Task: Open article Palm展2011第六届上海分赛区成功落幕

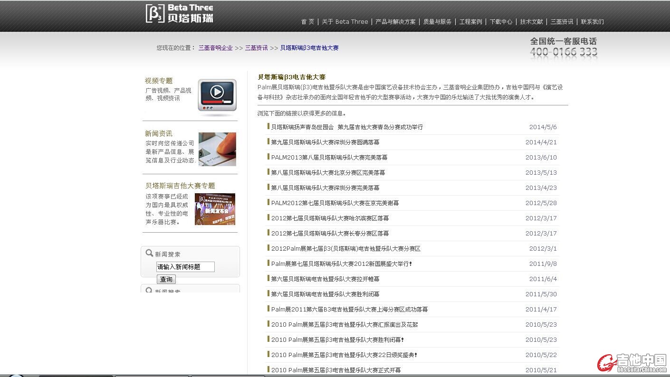Action: point(350,310)
